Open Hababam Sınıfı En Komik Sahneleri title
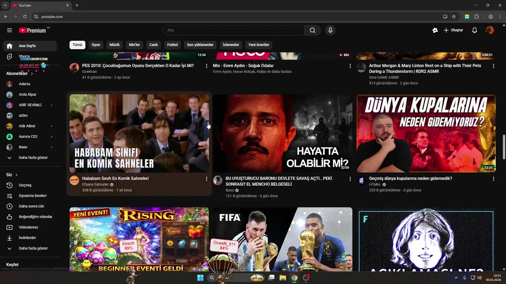Image resolution: width=506 pixels, height=284 pixels. (x=115, y=178)
